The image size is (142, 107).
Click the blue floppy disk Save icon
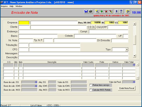tap(86, 11)
